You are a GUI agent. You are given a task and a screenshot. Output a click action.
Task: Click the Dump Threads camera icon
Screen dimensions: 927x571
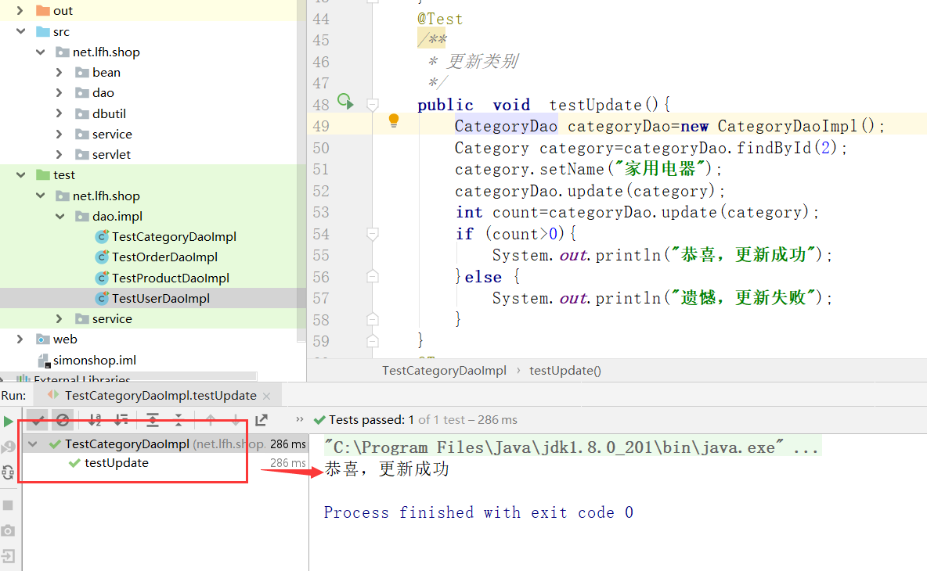tap(9, 530)
